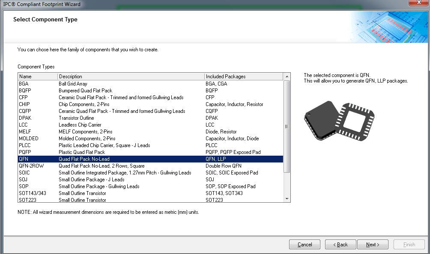Click the QFN package preview image
The height and width of the screenshot is (254, 430).
click(339, 120)
